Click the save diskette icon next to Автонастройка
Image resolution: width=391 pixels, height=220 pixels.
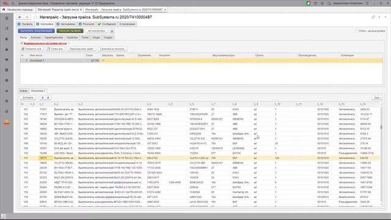[x=112, y=31]
